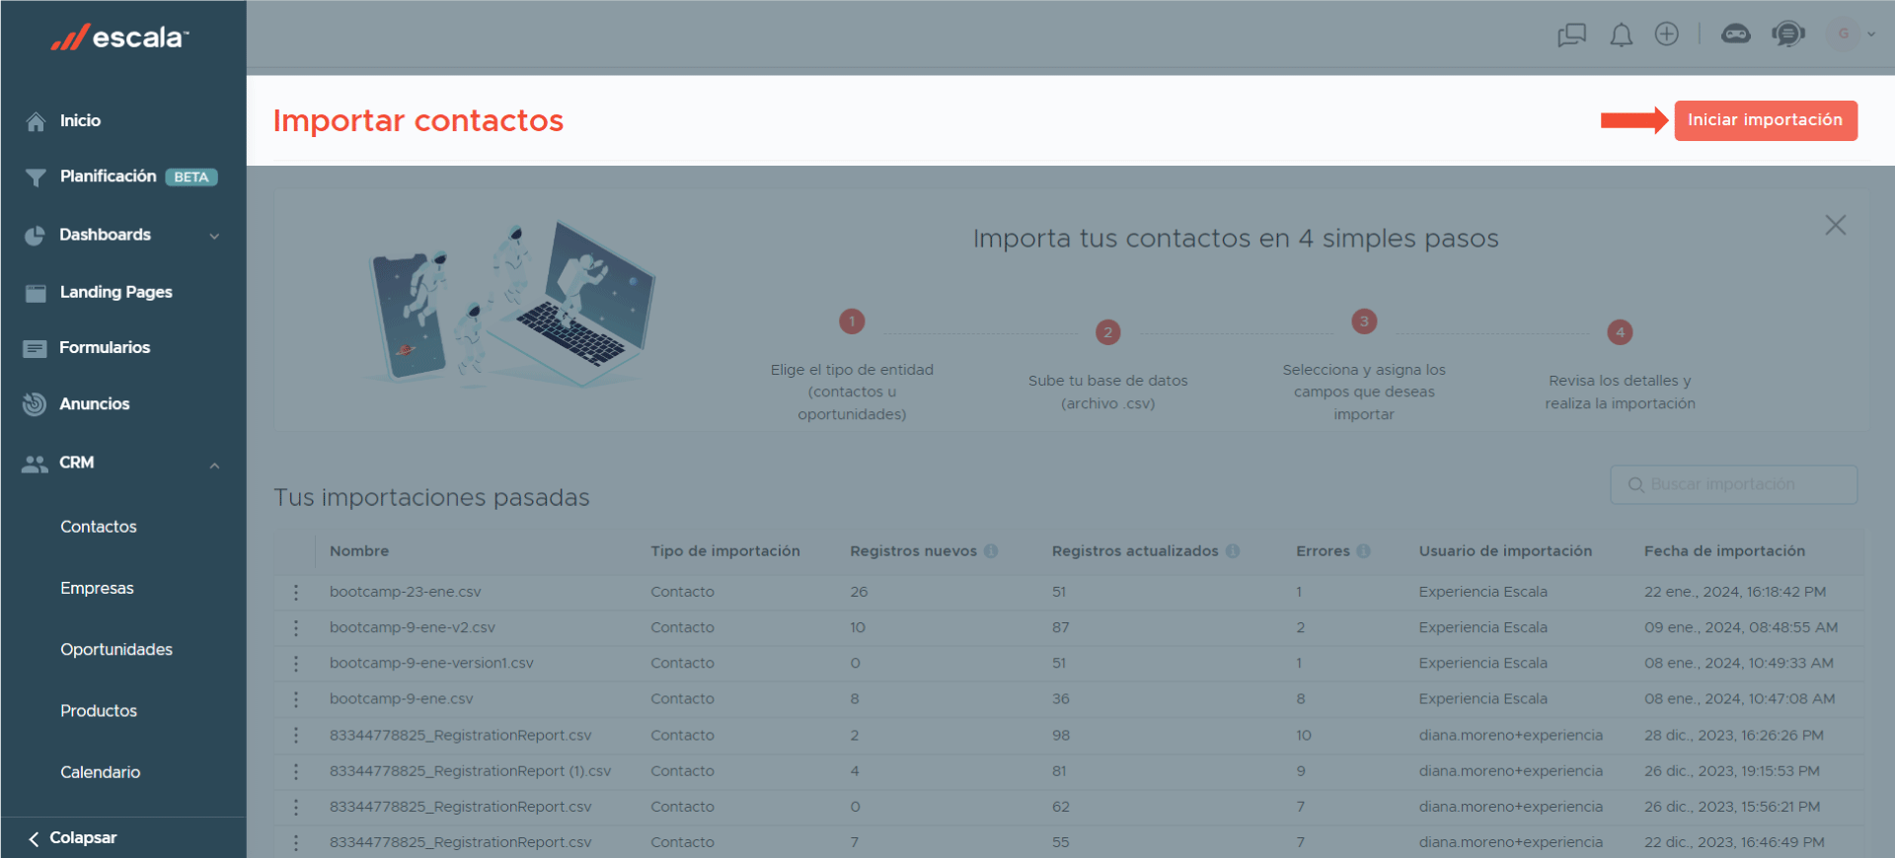Click into the Buscar importación search field
Viewport: 1895px width, 858px height.
(x=1733, y=485)
